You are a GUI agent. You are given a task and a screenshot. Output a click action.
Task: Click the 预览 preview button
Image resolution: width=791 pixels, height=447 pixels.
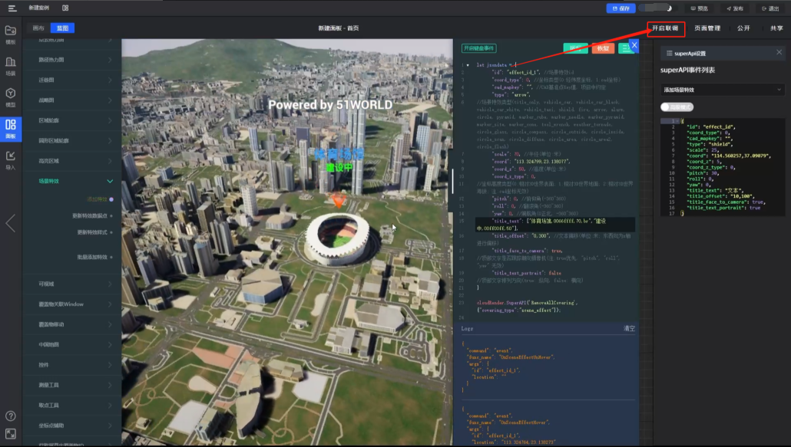click(699, 8)
